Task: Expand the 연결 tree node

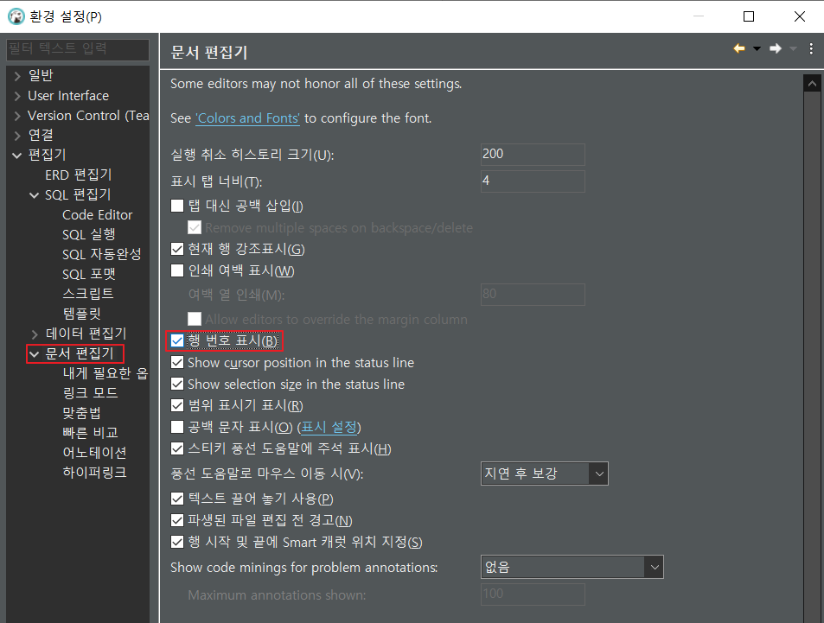Action: pyautogui.click(x=17, y=136)
